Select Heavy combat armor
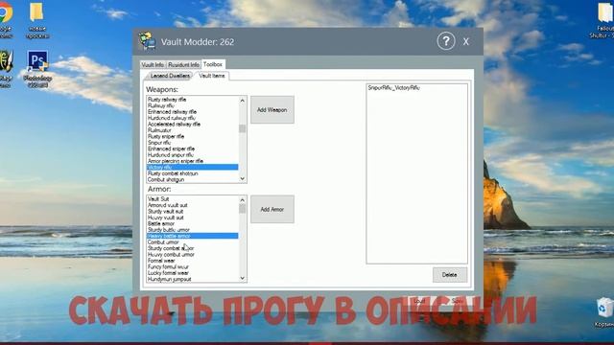The image size is (614, 345). (192, 254)
